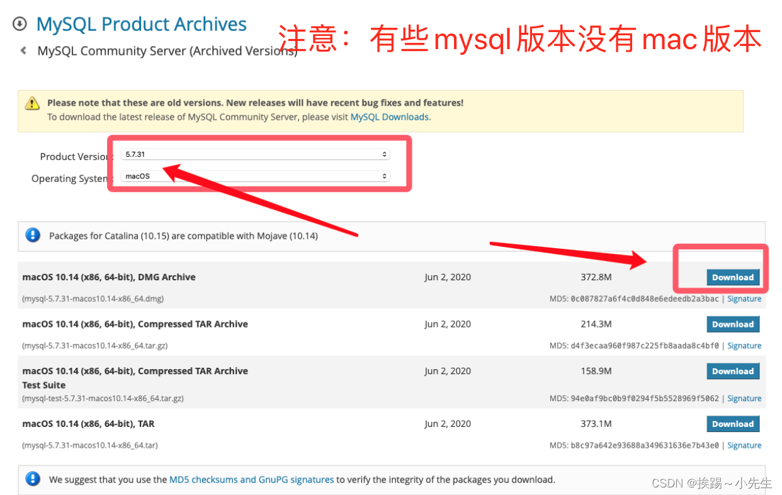Screen dimensions: 782x495
Task: Select text 'macOS 10.14 (x86, 64-bit), DMG Archive'
Action: point(109,277)
